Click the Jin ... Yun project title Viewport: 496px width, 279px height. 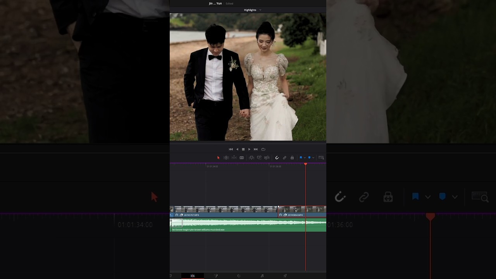click(x=215, y=3)
